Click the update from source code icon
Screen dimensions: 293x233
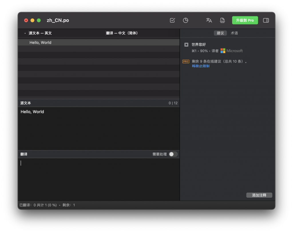point(222,20)
